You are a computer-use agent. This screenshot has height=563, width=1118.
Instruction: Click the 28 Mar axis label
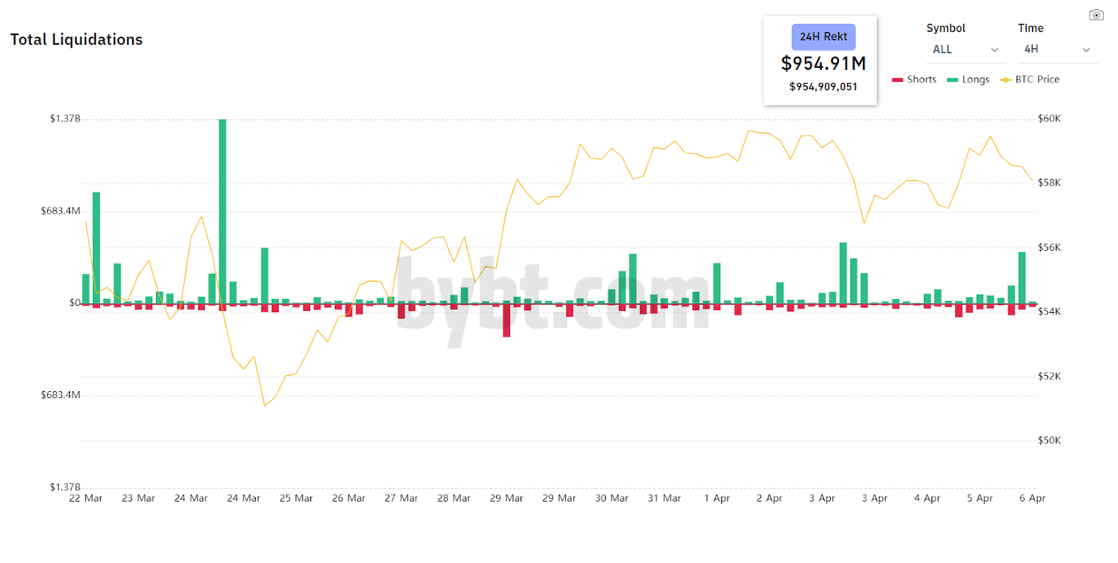[454, 498]
